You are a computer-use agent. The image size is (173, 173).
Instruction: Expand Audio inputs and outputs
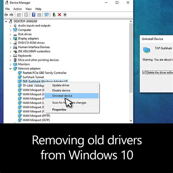(x=11, y=26)
